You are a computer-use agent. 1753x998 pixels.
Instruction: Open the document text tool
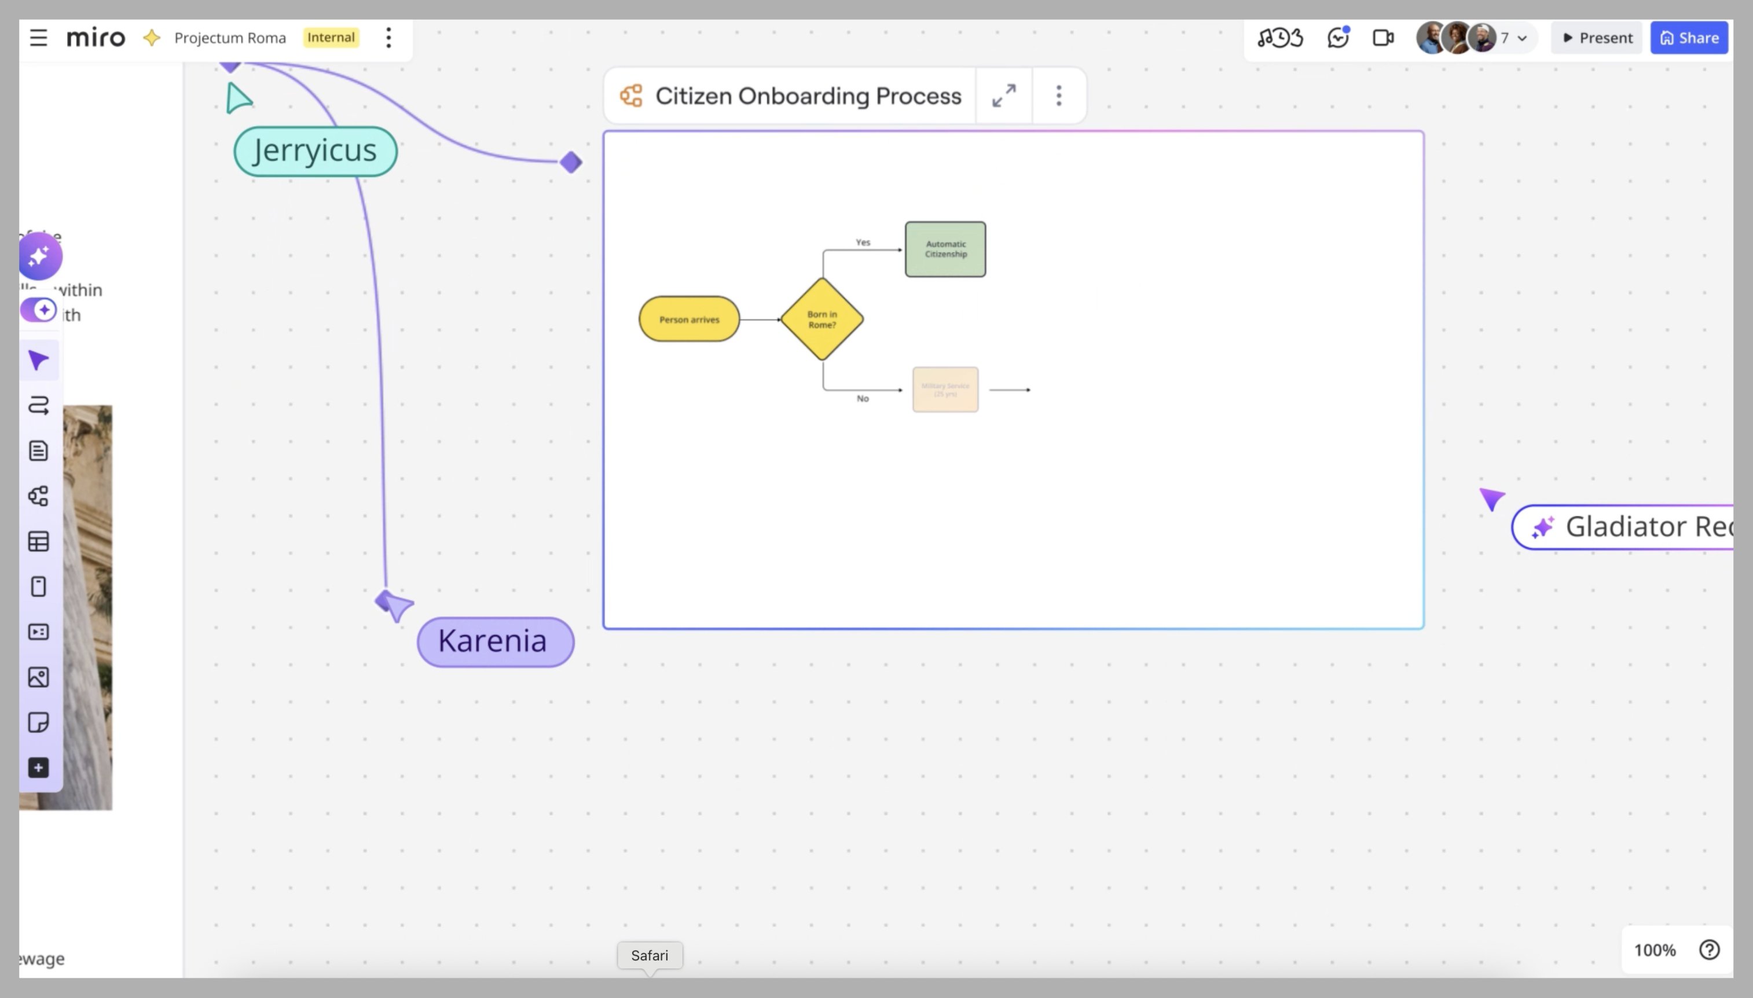point(38,451)
